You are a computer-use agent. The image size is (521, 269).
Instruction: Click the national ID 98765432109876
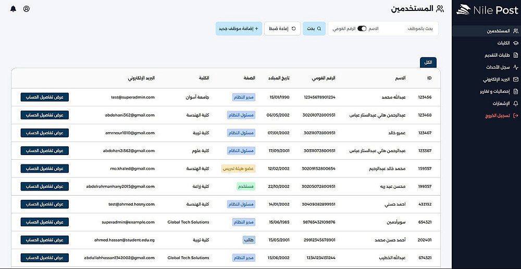pos(320,222)
